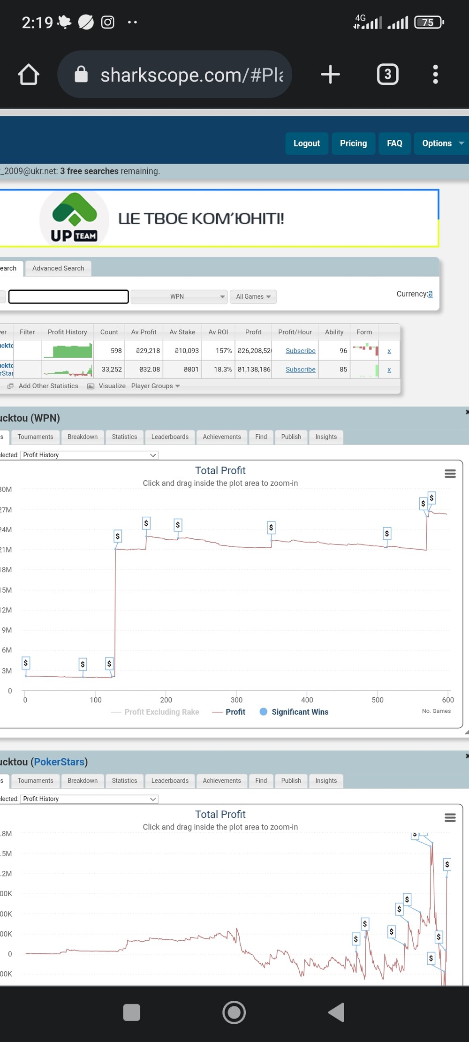Open the All Games dropdown

[253, 296]
